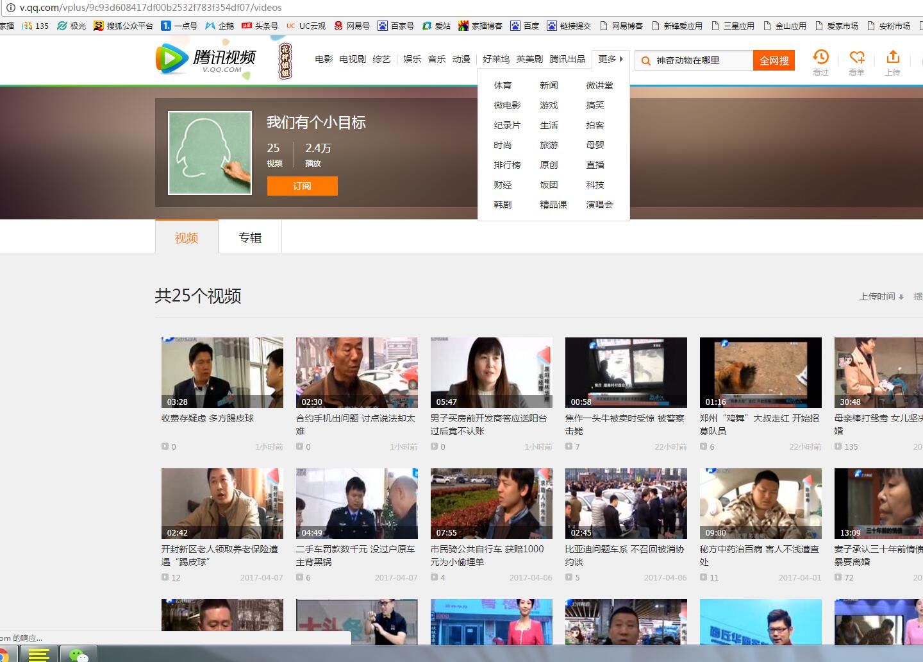Click the channel name 我们有个小目标

[316, 123]
